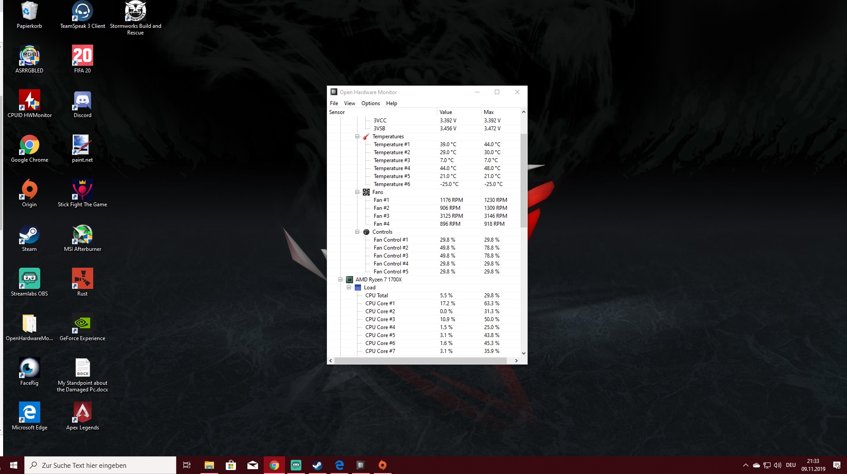Viewport: 847px width, 474px height.
Task: Select the paint.net desktop icon
Action: [83, 149]
